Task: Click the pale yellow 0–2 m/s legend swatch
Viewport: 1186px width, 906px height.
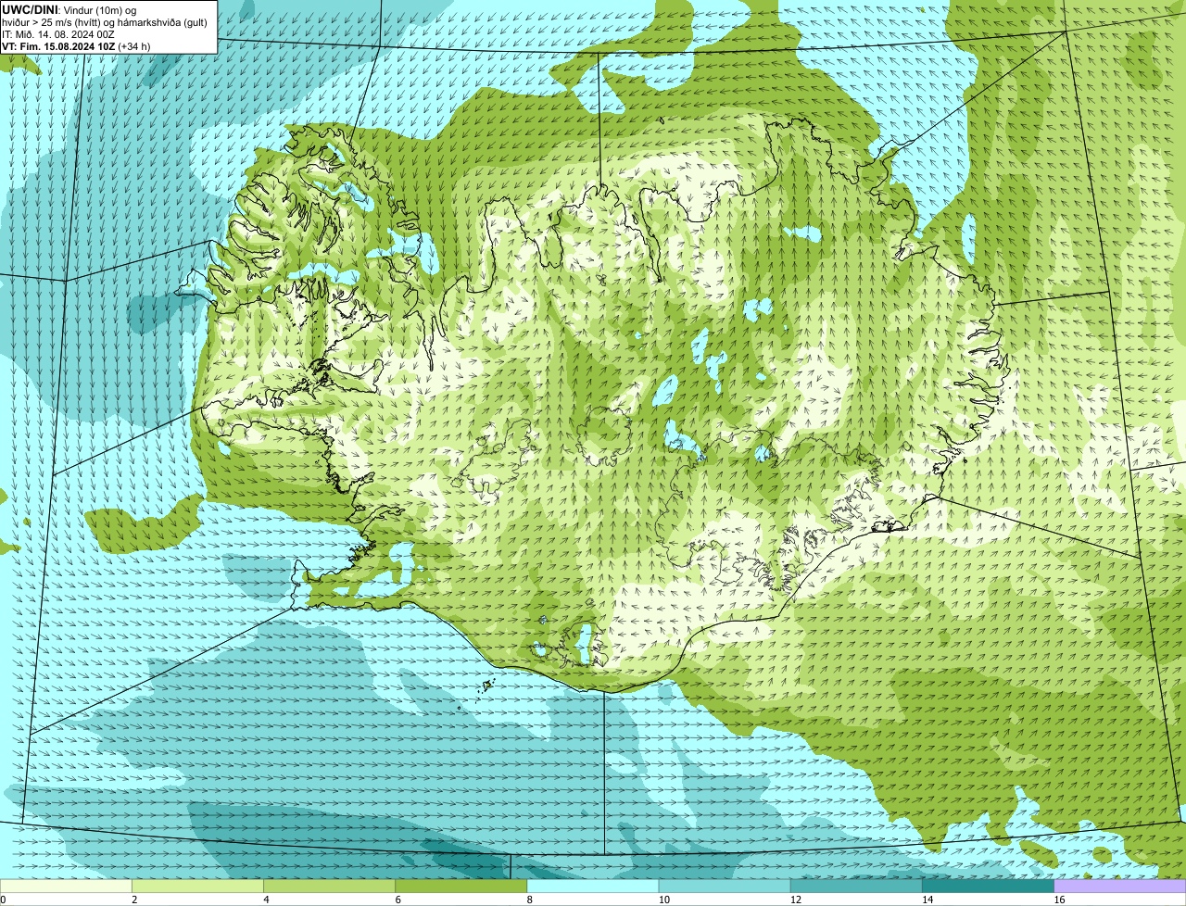Action: click(x=66, y=887)
